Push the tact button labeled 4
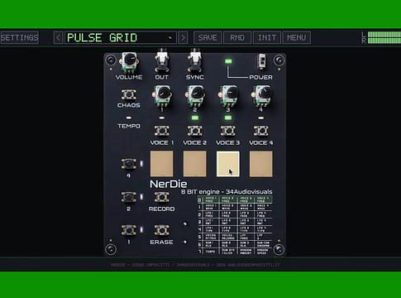This screenshot has width=401, height=298. click(x=129, y=164)
